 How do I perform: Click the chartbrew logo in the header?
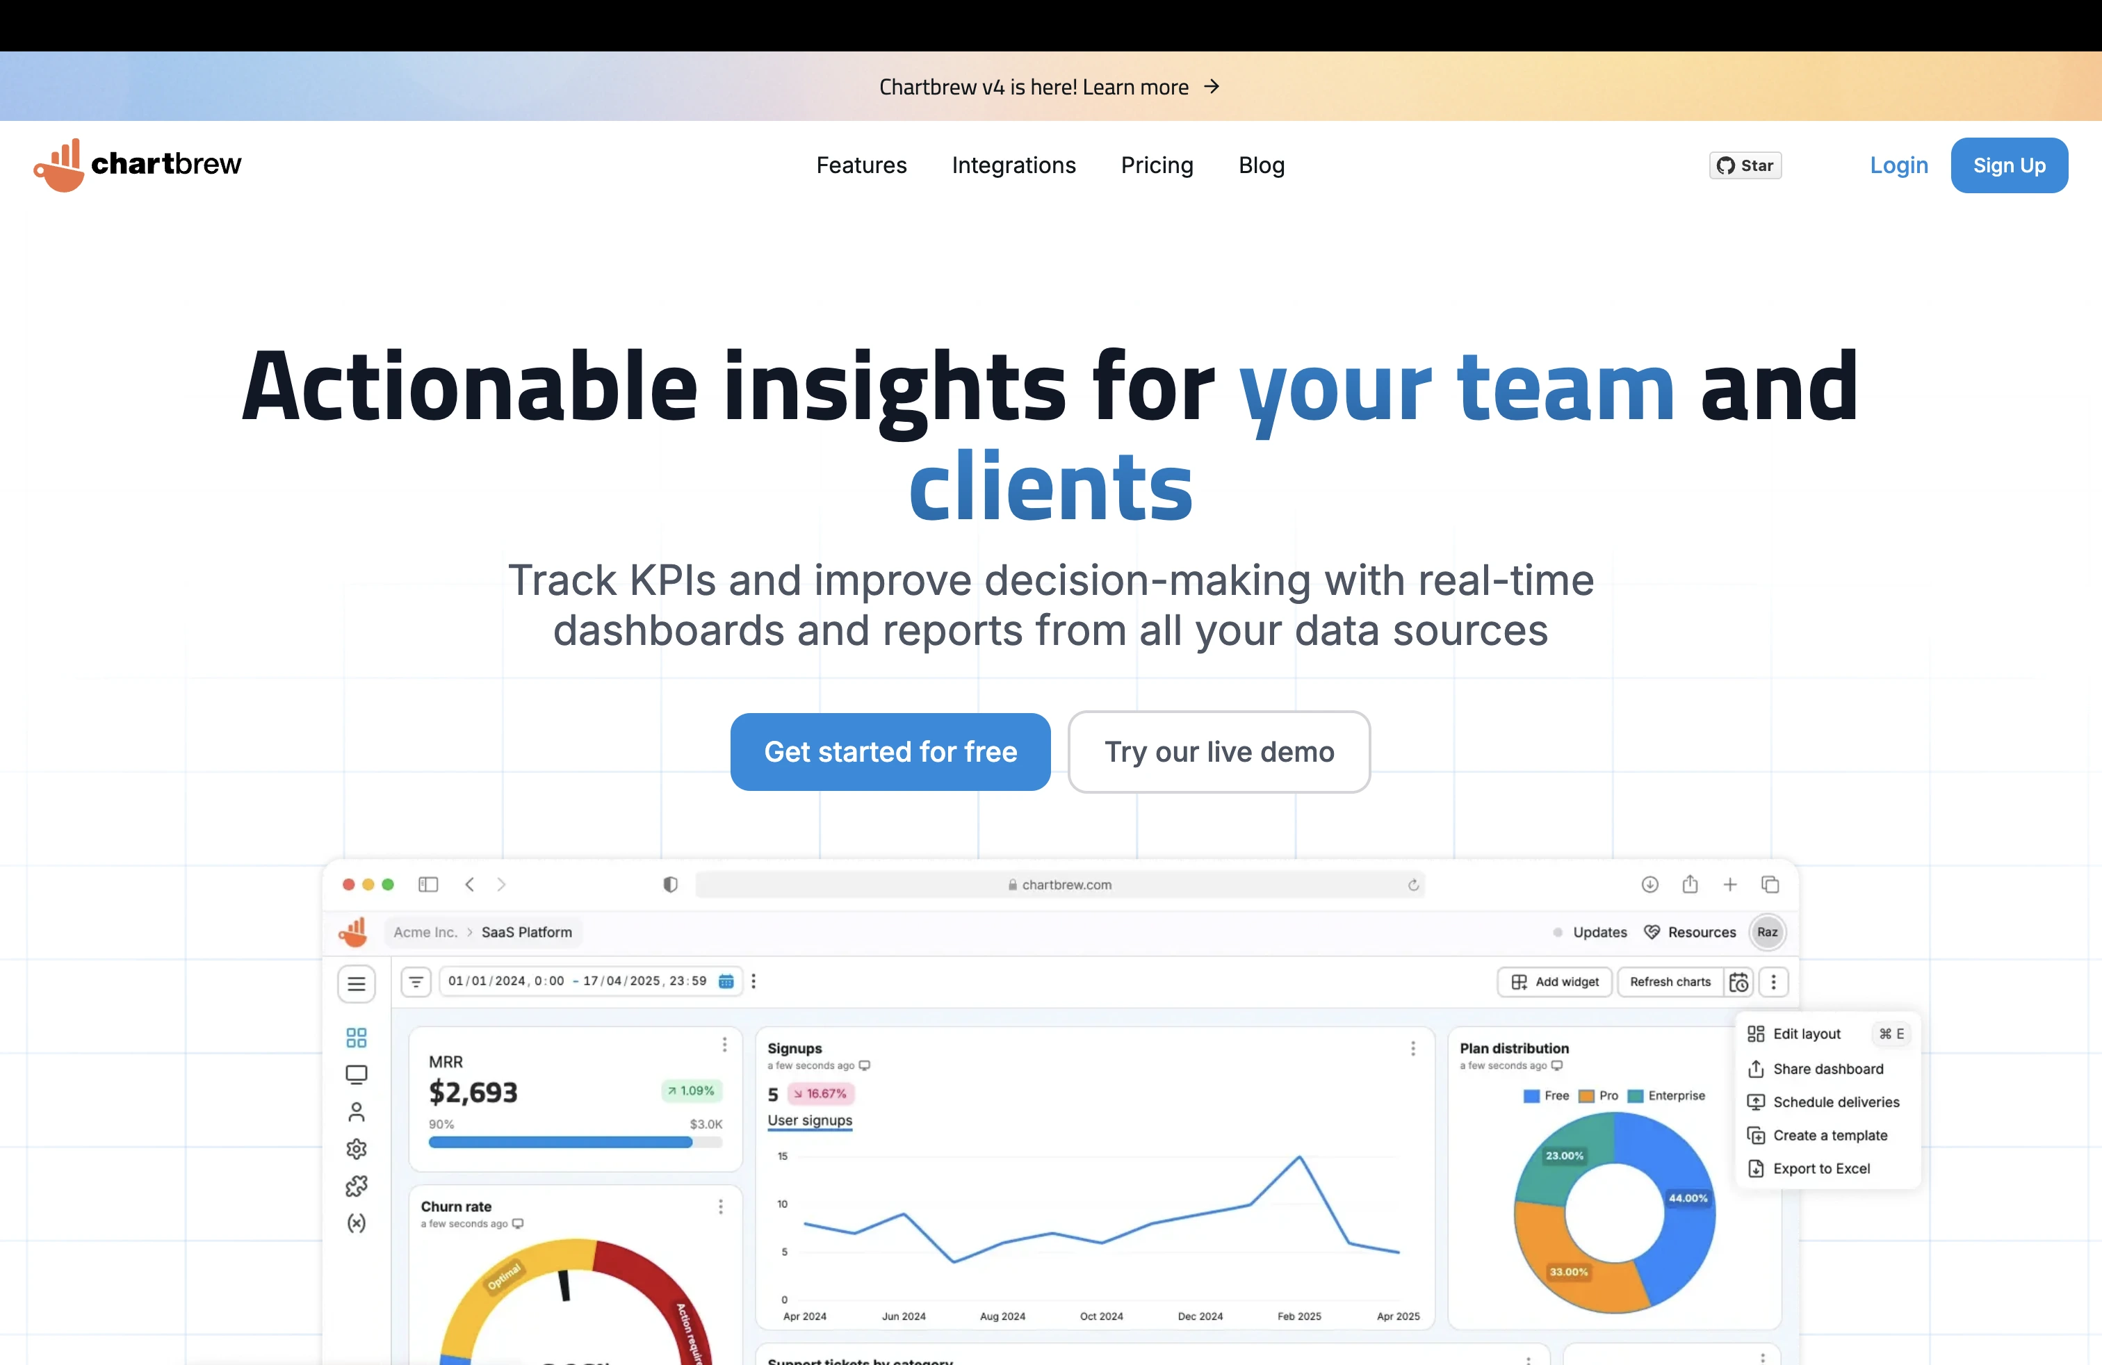tap(137, 165)
